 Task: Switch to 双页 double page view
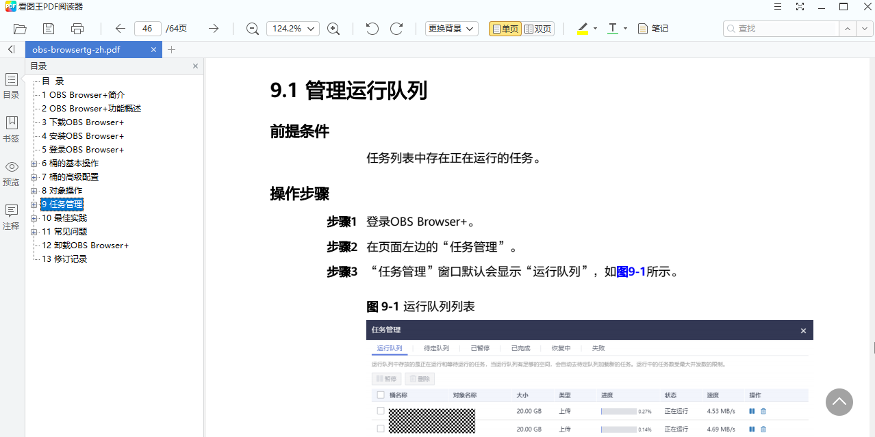(x=537, y=29)
